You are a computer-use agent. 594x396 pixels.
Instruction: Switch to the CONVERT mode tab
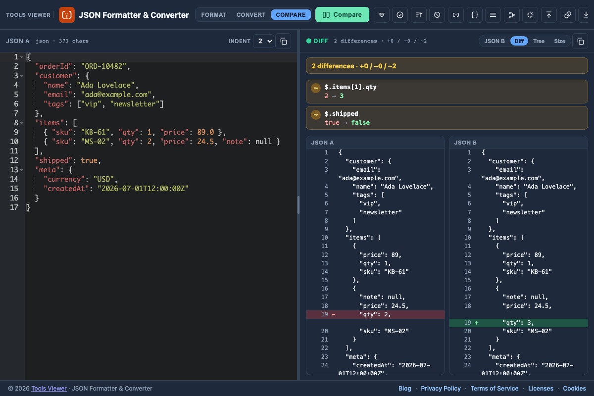click(x=251, y=15)
